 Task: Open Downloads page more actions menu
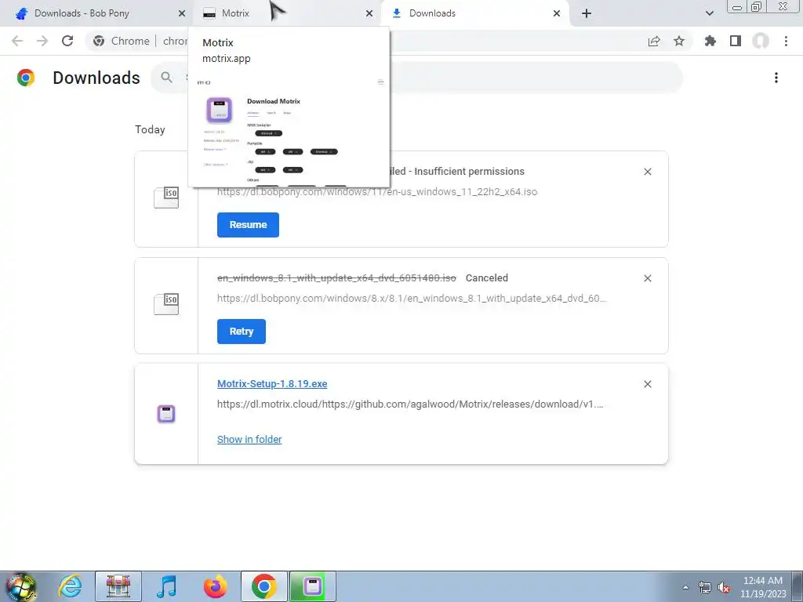tap(776, 78)
